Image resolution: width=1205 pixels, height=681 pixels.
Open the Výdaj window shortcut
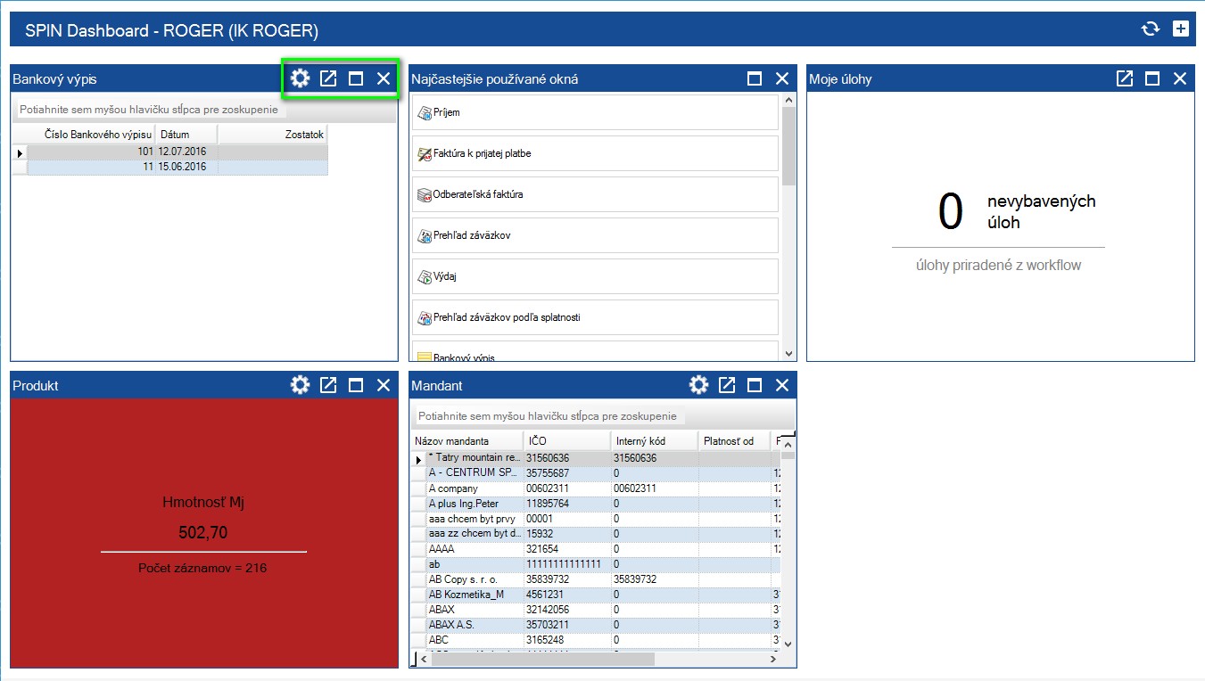click(x=595, y=276)
